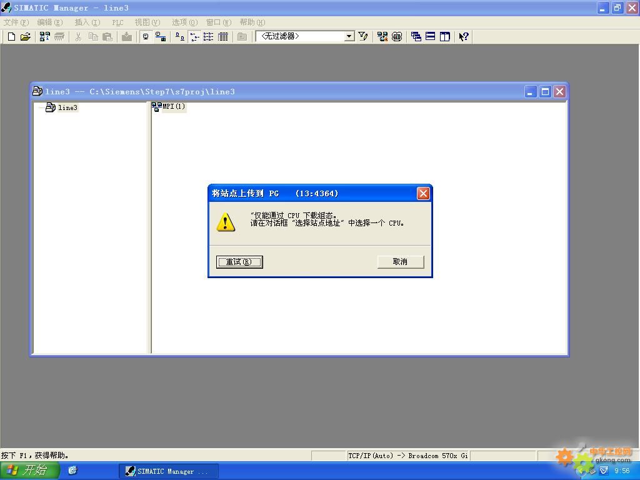Click SIMATIC Manager taskbar button
The height and width of the screenshot is (480, 640).
tap(169, 471)
